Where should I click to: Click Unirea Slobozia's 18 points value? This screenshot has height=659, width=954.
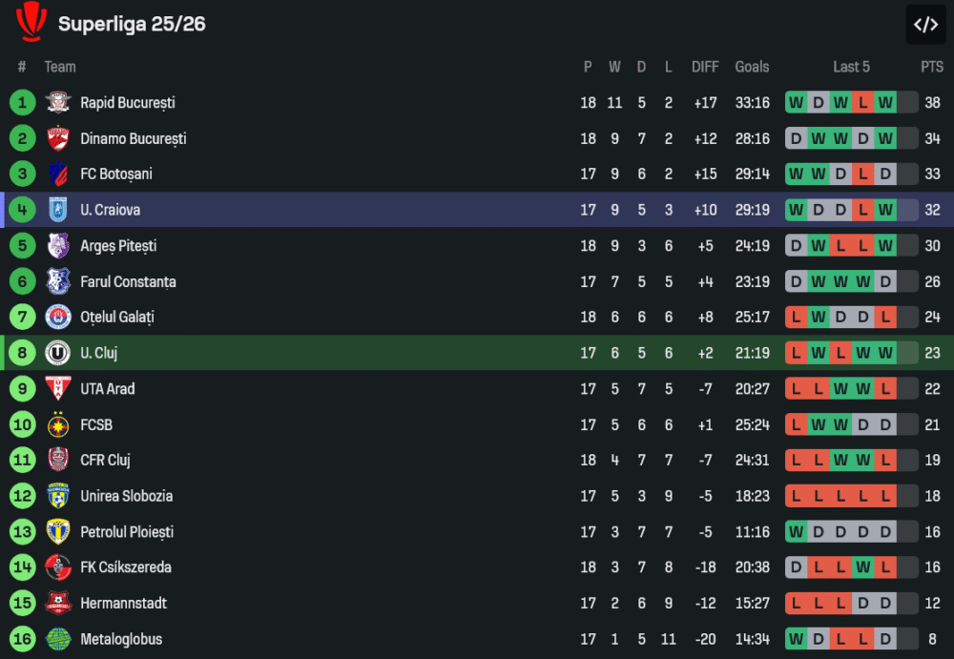[932, 496]
